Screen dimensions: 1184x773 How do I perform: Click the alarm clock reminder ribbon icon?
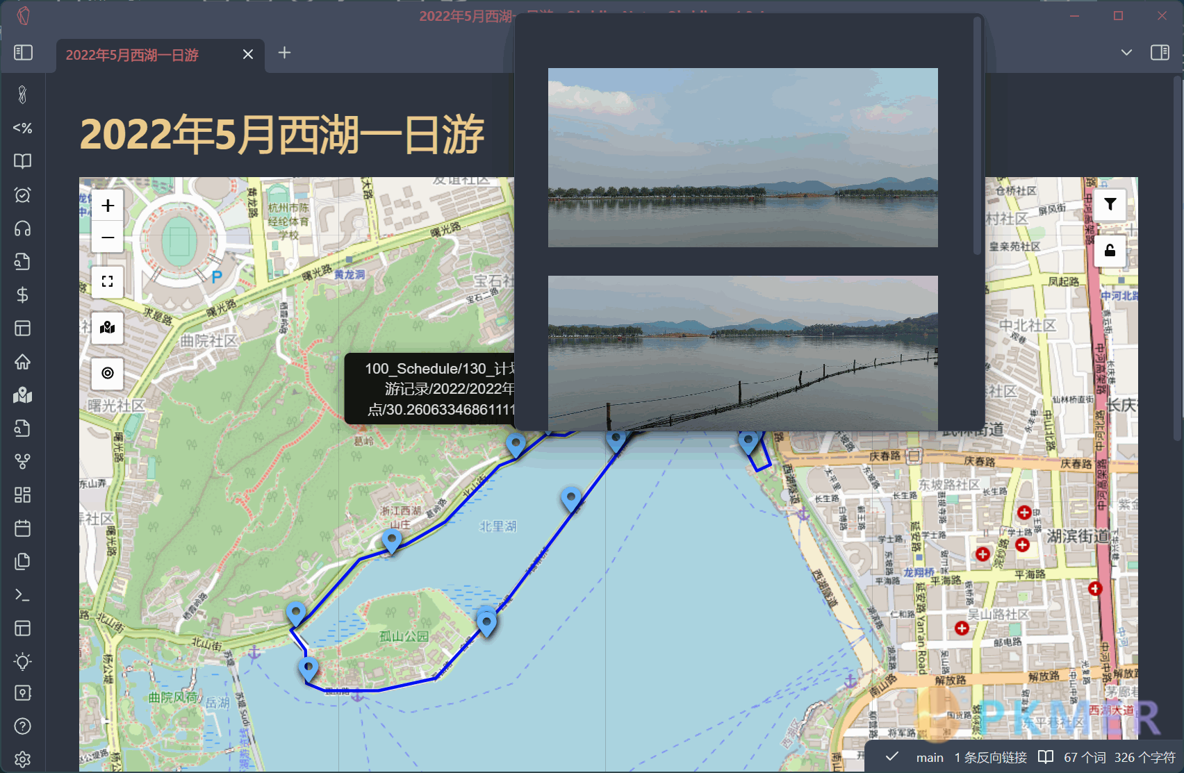click(x=22, y=194)
